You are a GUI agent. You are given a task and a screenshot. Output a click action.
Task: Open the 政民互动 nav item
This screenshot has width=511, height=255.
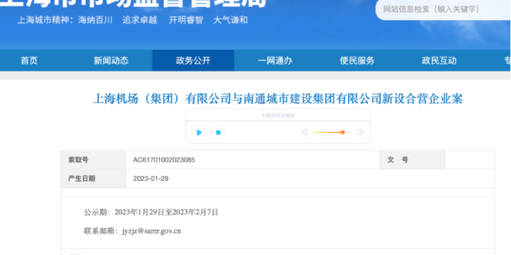pyautogui.click(x=439, y=61)
